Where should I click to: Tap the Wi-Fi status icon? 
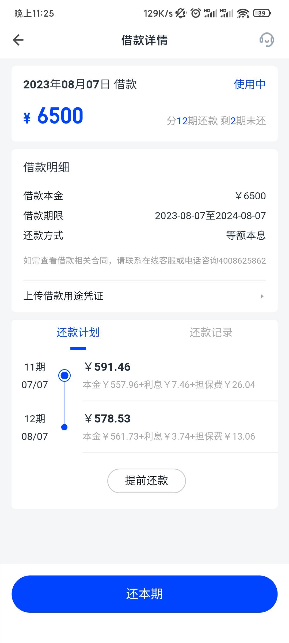click(243, 13)
